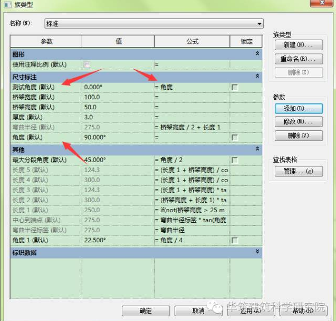Click the 参数 column header
This screenshot has height=321, width=336.
(x=46, y=41)
